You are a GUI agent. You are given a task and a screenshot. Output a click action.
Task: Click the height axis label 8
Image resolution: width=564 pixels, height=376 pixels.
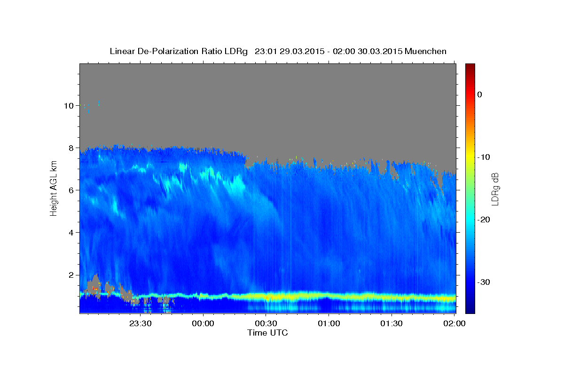[x=71, y=148]
